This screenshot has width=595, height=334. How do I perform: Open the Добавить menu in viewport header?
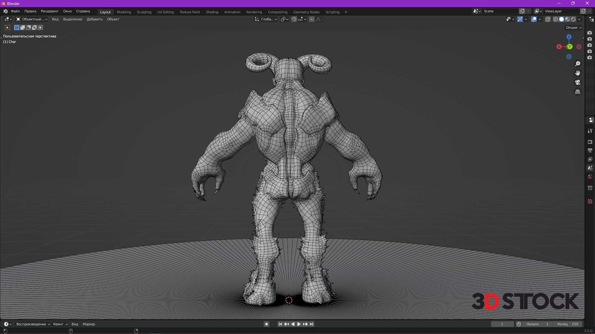click(x=95, y=19)
